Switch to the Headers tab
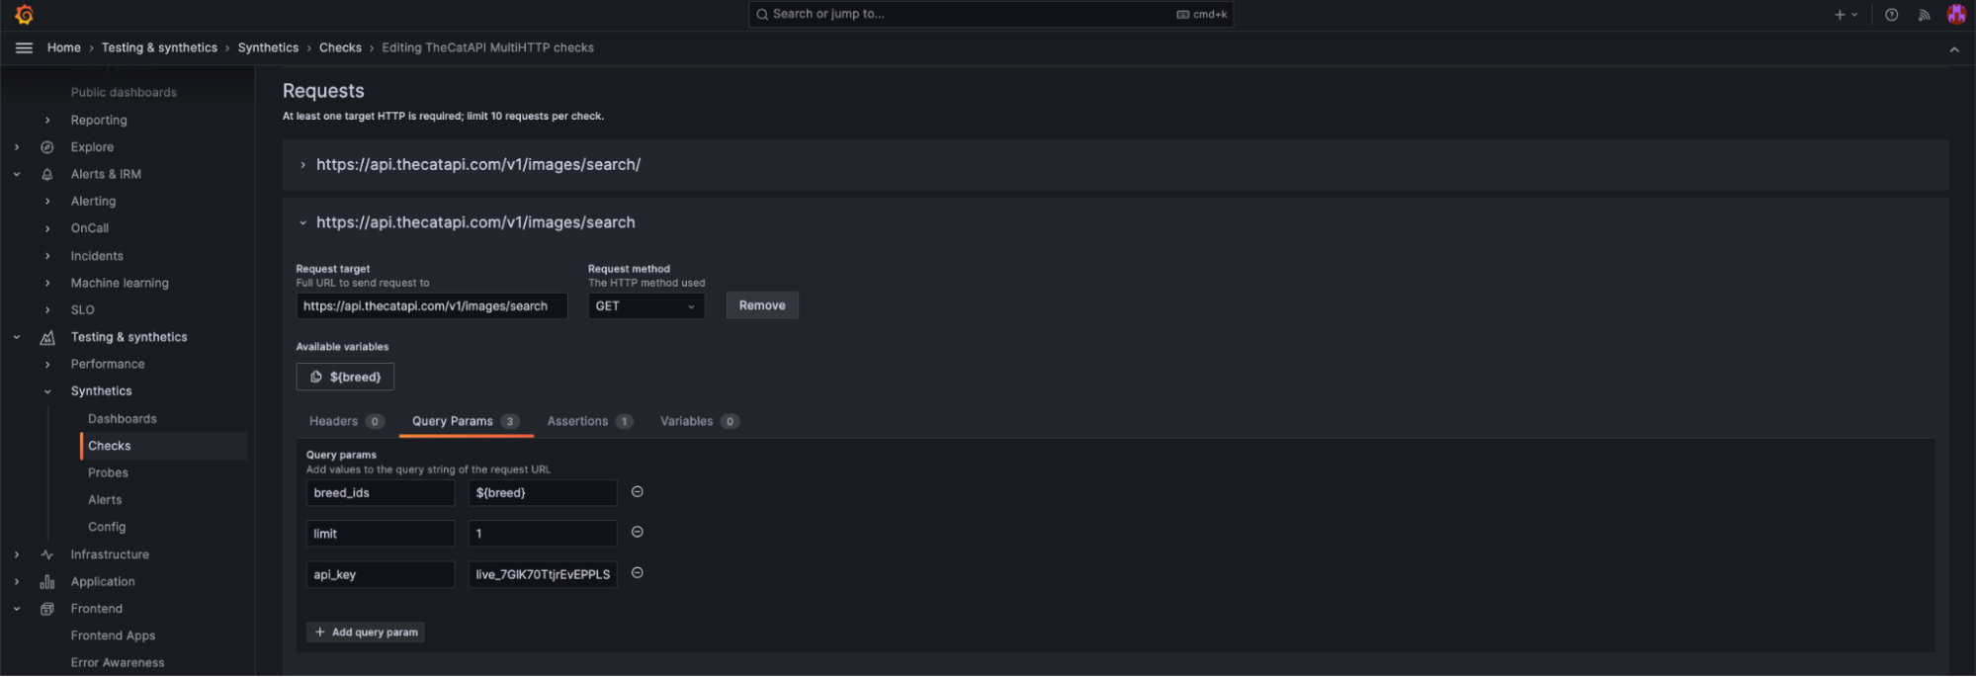Viewport: 1976px width, 677px height. click(346, 421)
